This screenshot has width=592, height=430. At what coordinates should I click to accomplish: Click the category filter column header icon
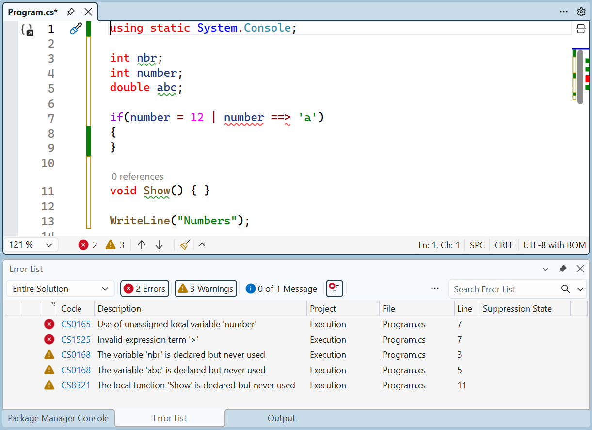(53, 305)
